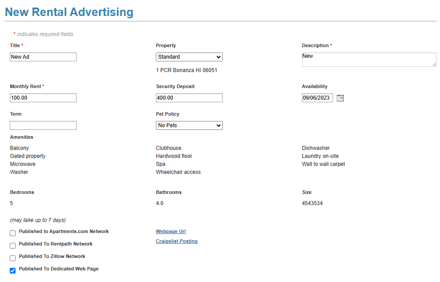Click the Hardwood floor amenity
Image resolution: width=440 pixels, height=282 pixels.
point(174,156)
